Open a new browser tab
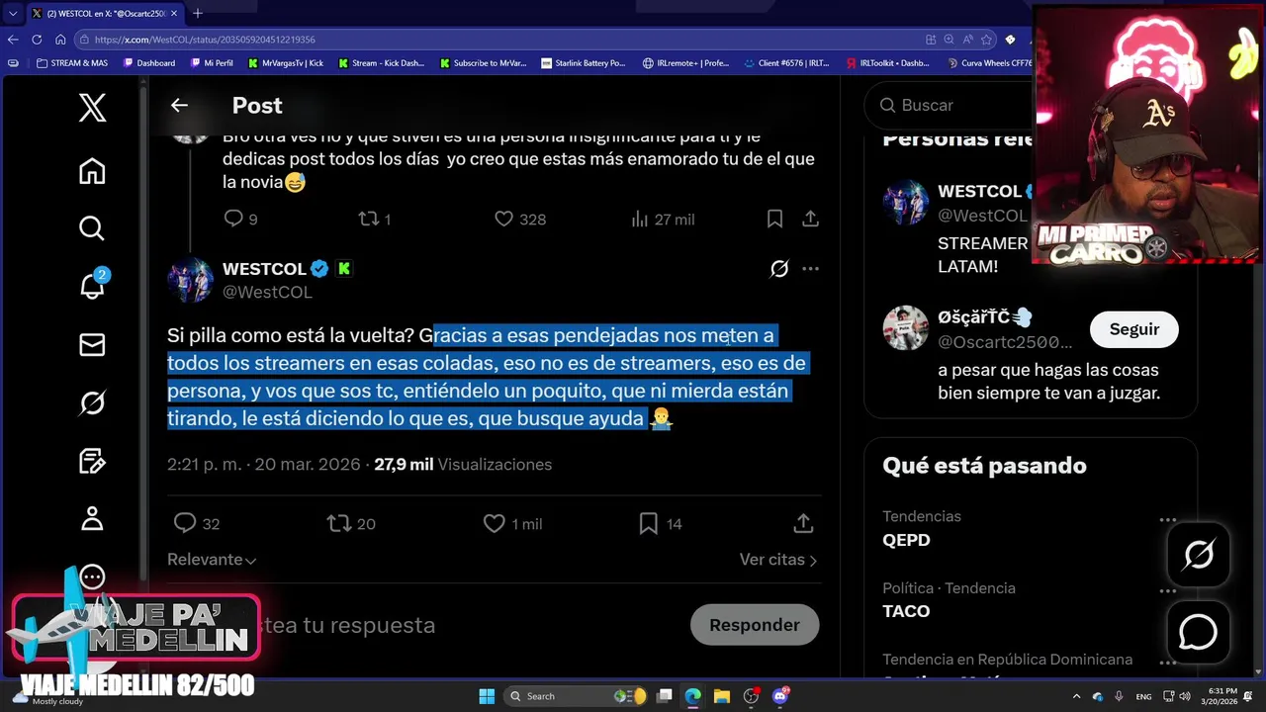Image resolution: width=1266 pixels, height=712 pixels. tap(198, 13)
